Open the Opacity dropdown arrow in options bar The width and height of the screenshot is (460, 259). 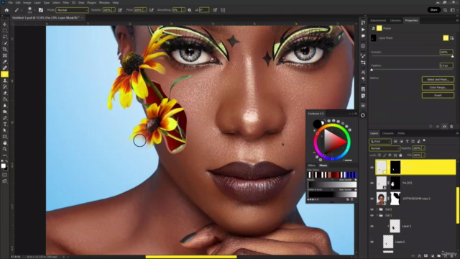[x=114, y=10]
